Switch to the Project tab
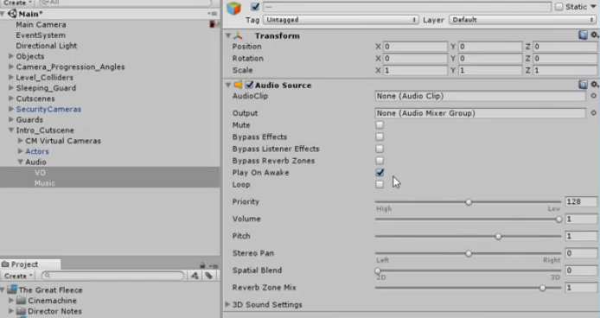This screenshot has height=318, width=600. (30, 264)
